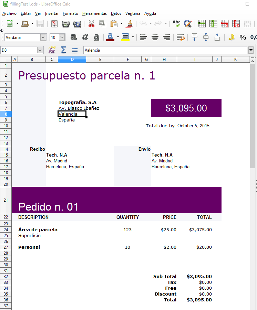Open the Function Wizard
The image size is (257, 310).
coord(52,50)
